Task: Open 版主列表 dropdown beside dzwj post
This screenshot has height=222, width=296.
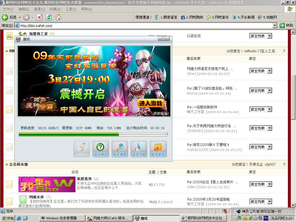Action: [x=261, y=71]
